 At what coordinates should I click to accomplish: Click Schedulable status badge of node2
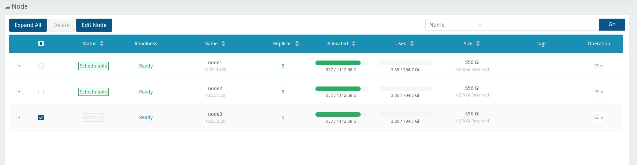coord(93,92)
